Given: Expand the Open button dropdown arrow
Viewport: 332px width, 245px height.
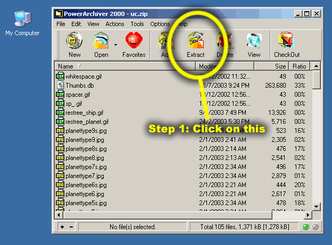Looking at the screenshot, I should [x=115, y=45].
